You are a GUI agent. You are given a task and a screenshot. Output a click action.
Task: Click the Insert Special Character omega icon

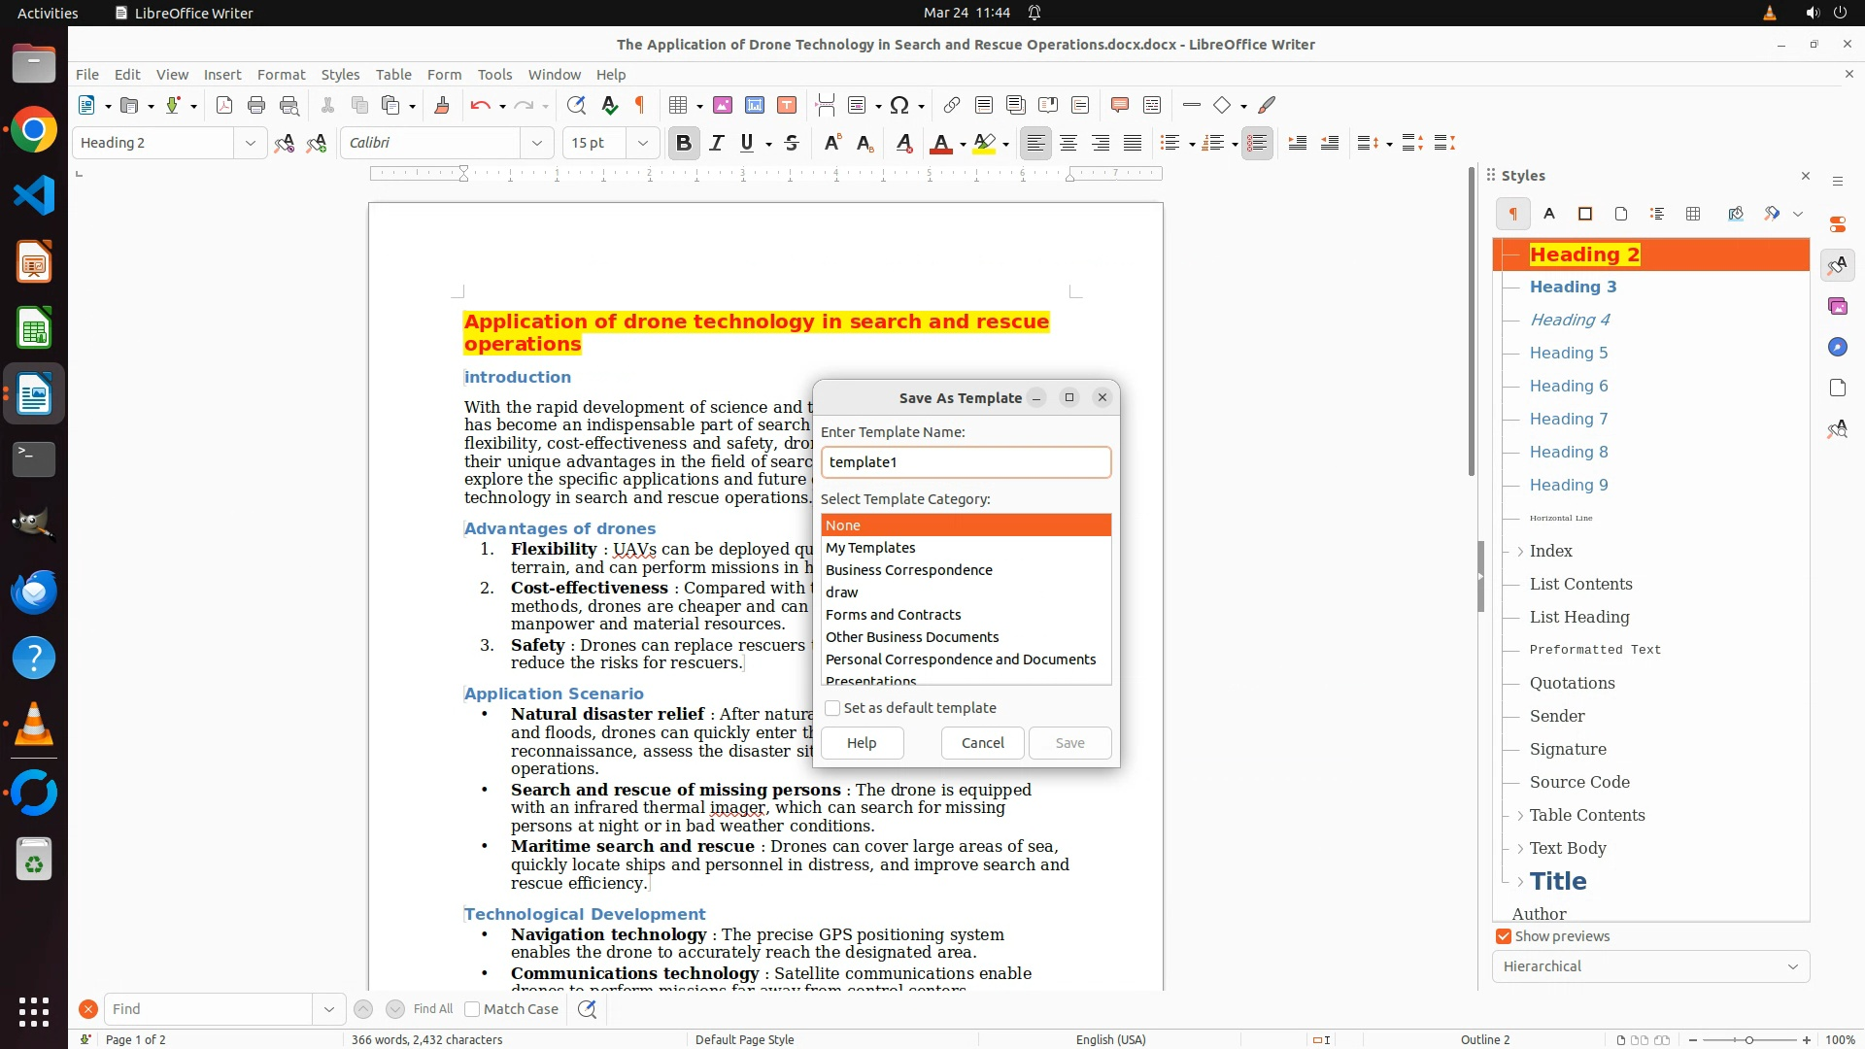(899, 105)
